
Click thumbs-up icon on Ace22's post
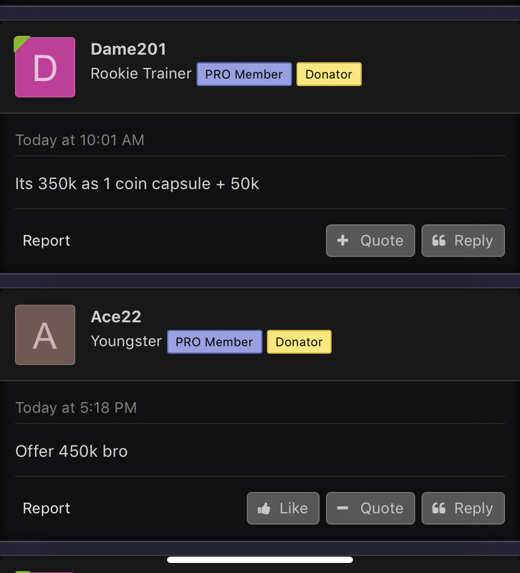point(264,509)
